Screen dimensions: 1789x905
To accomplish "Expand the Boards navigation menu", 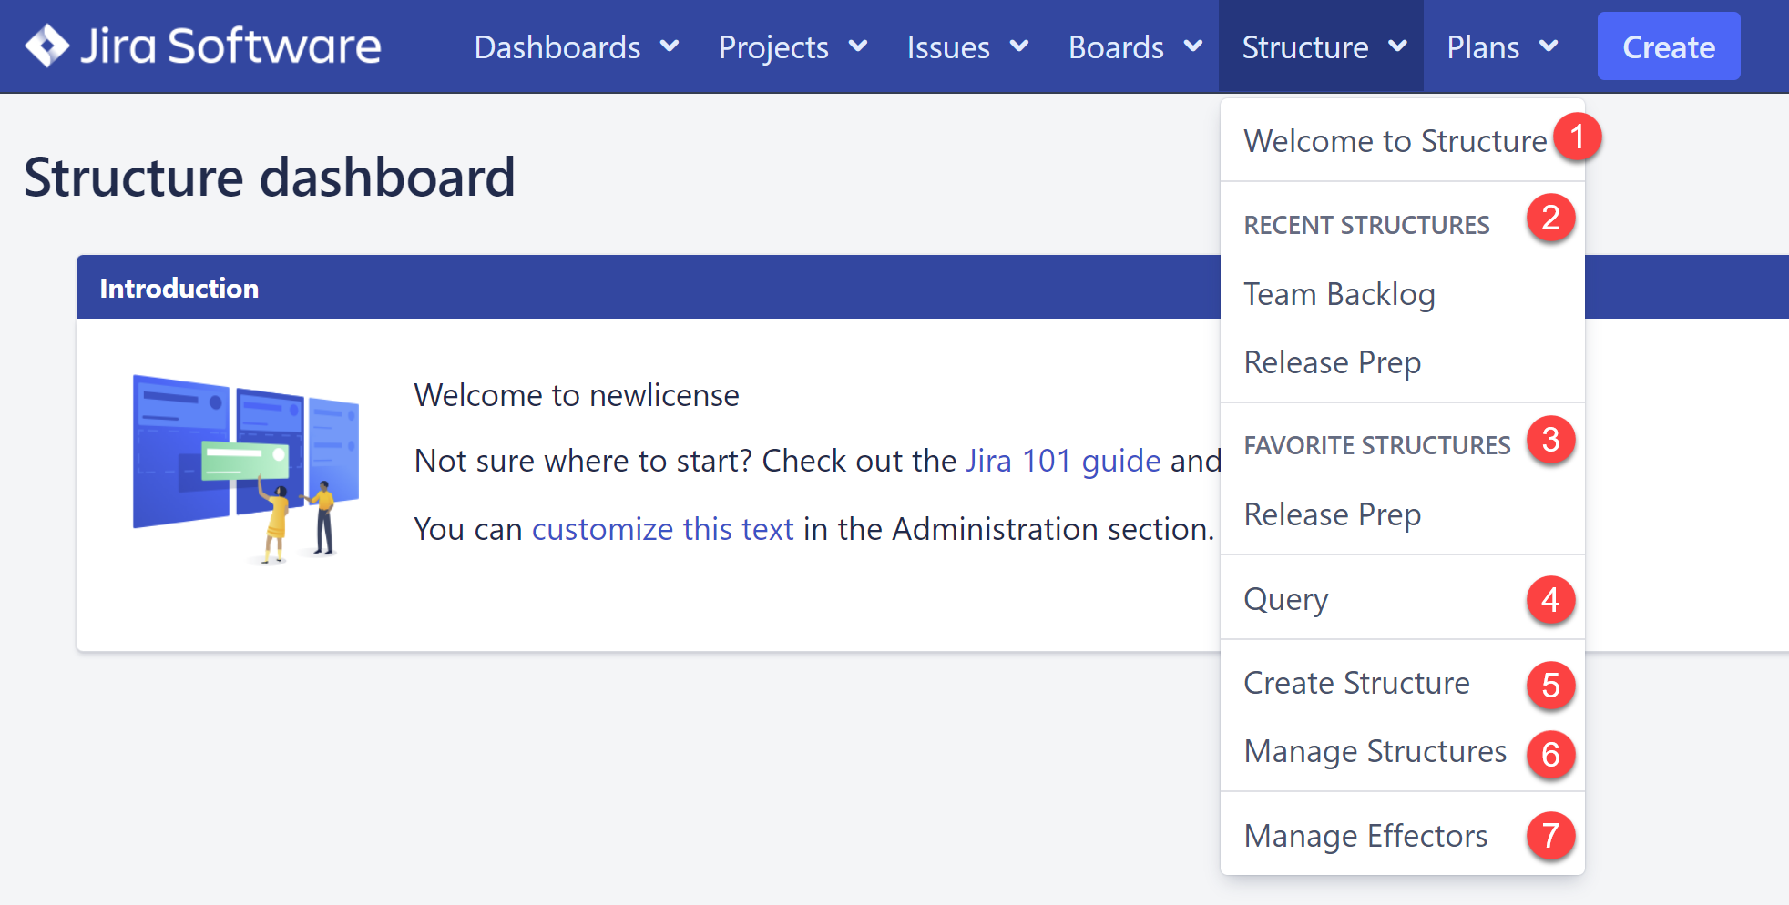I will [1134, 47].
